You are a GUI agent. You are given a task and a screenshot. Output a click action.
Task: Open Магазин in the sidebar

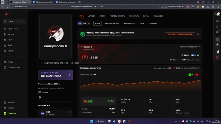coord(9,108)
